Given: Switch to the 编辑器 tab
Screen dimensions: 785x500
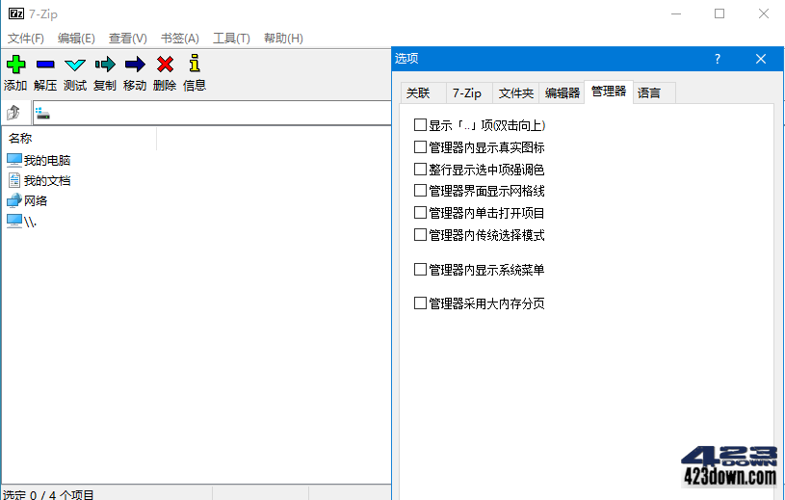Looking at the screenshot, I should click(x=562, y=93).
